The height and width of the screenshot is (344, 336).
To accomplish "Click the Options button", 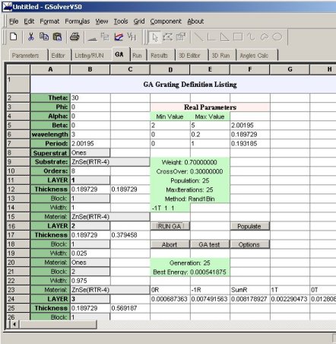I will (x=249, y=244).
